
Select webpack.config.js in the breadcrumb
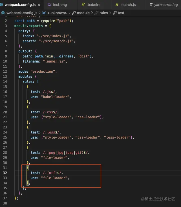point(22,13)
